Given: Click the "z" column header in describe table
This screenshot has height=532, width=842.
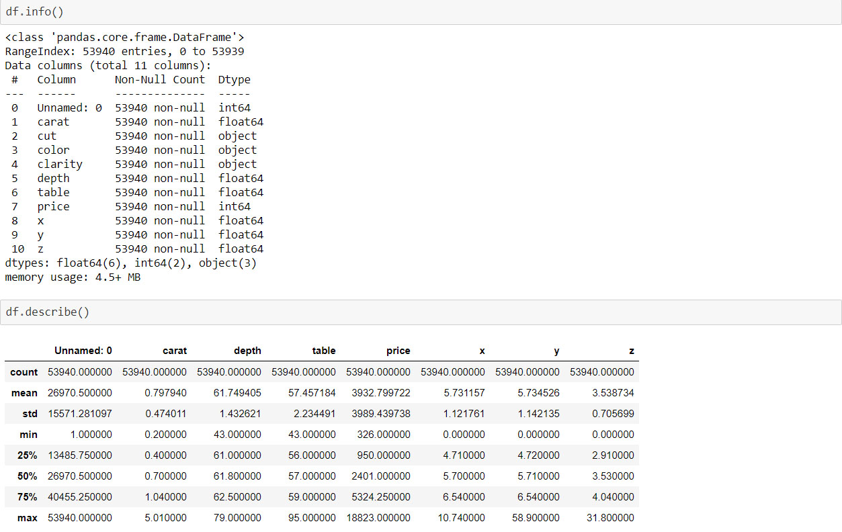Looking at the screenshot, I should click(631, 351).
